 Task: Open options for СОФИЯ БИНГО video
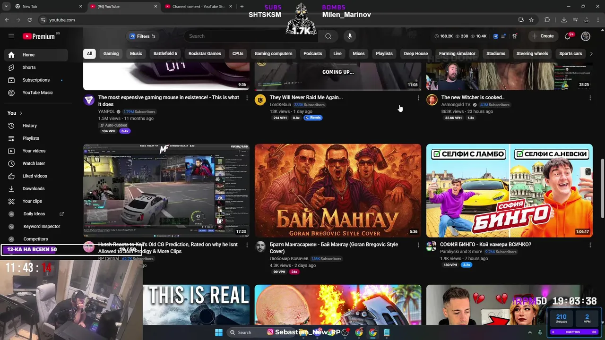point(590,245)
